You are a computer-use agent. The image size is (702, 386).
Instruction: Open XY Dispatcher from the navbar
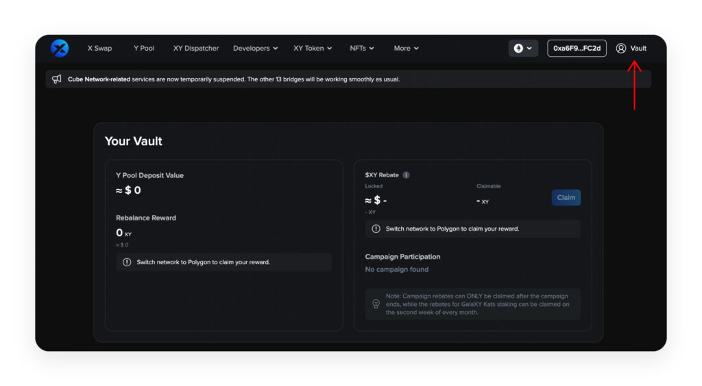[196, 48]
